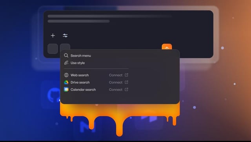Click the first gray square button
Viewport: 251px width, 142px height.
pos(53,49)
